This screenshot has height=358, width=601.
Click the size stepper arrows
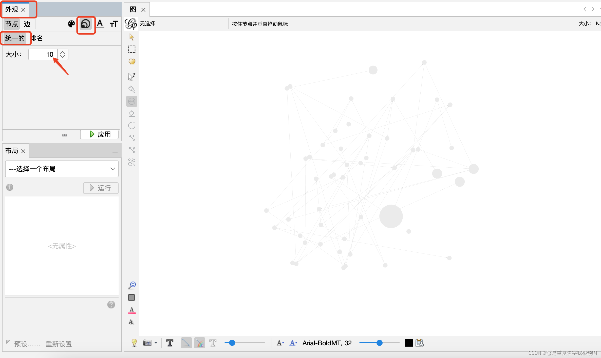pos(63,54)
